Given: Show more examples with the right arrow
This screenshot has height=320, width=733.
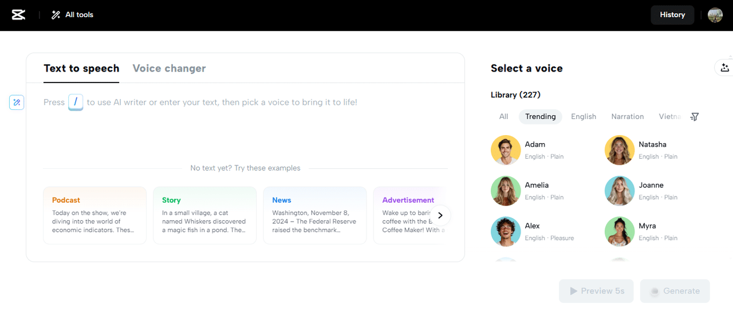Looking at the screenshot, I should click(440, 216).
